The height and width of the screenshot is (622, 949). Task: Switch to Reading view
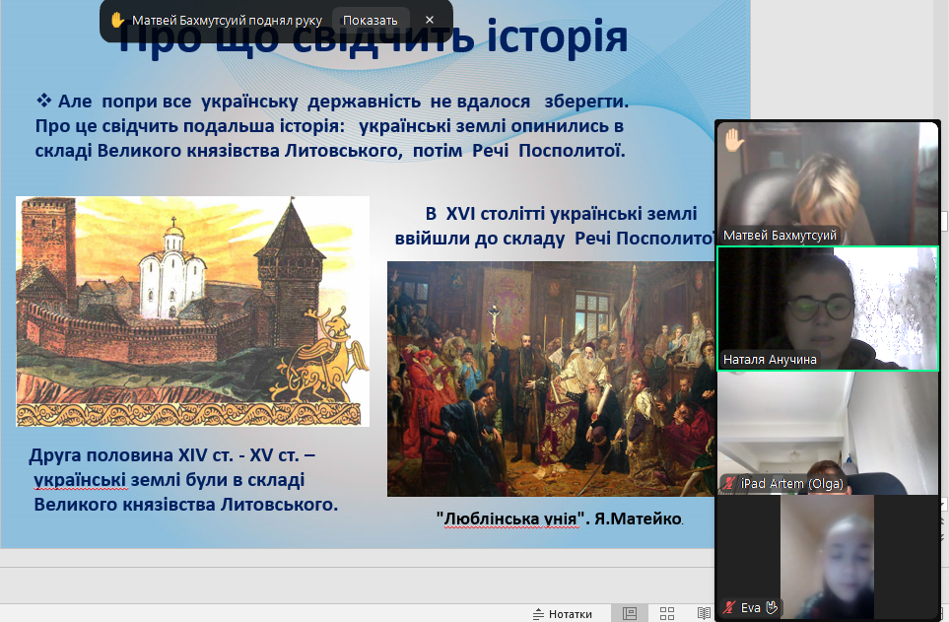pyautogui.click(x=704, y=613)
